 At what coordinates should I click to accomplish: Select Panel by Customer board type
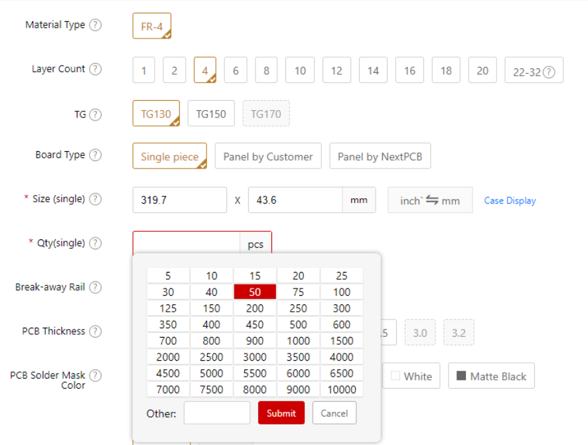tap(267, 157)
